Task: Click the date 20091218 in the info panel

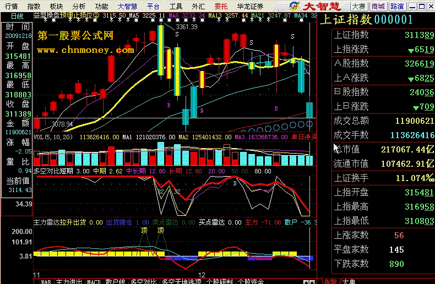Action: pos(18,36)
